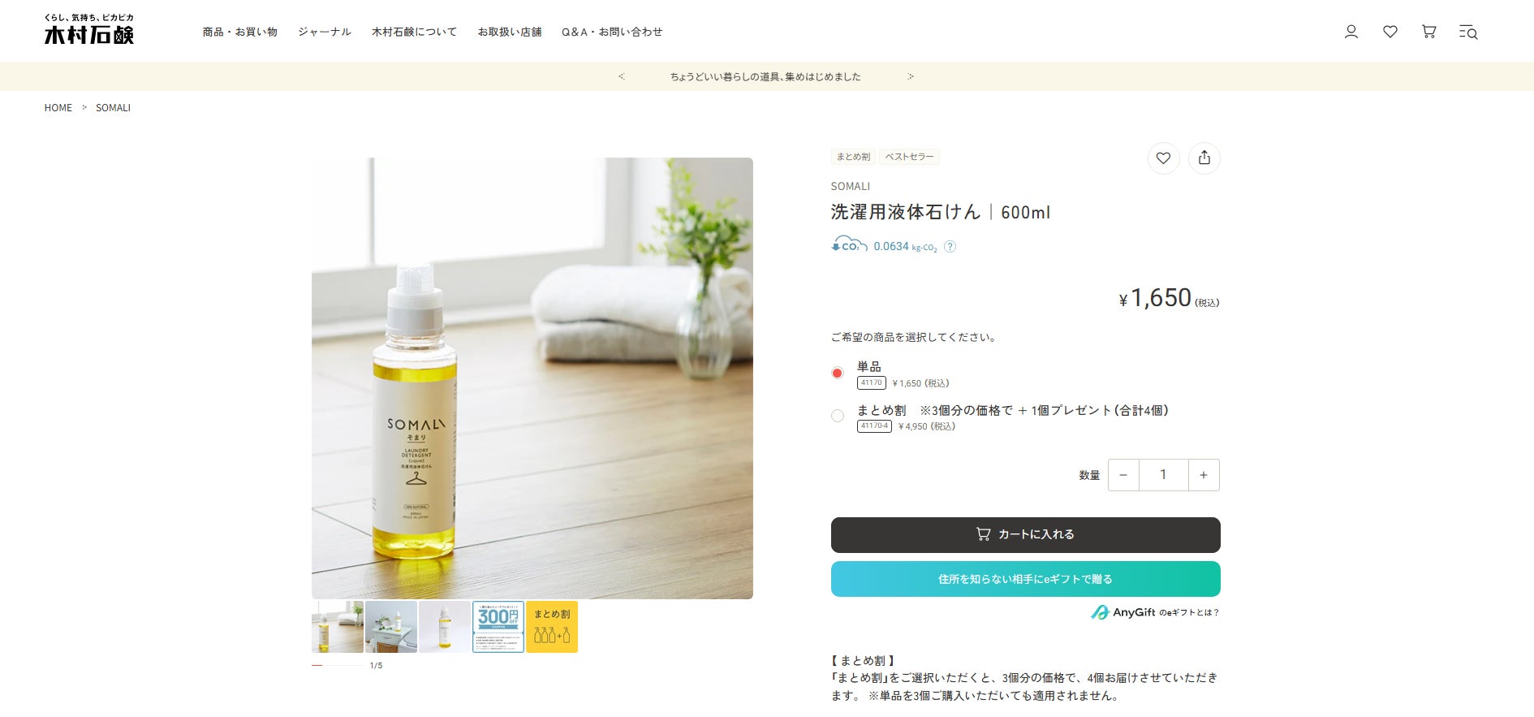Viewport: 1534px width, 717px height.
Task: Click the AnyGift eギフト info link
Action: click(x=1155, y=612)
